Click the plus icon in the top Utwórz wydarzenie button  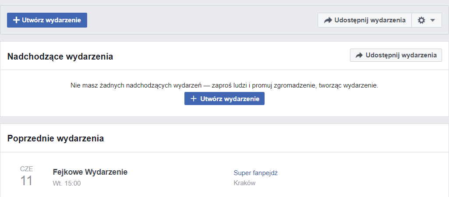[x=16, y=20]
